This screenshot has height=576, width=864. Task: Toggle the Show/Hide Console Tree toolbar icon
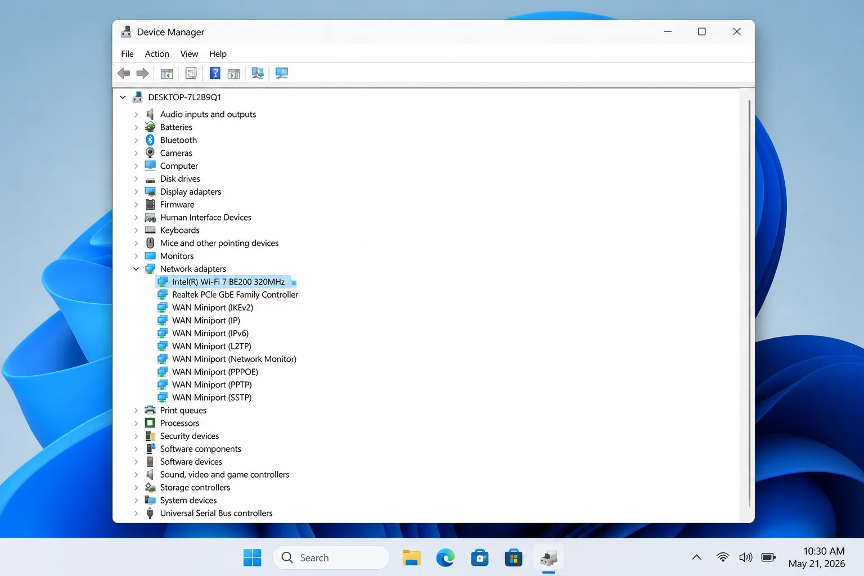pyautogui.click(x=167, y=73)
